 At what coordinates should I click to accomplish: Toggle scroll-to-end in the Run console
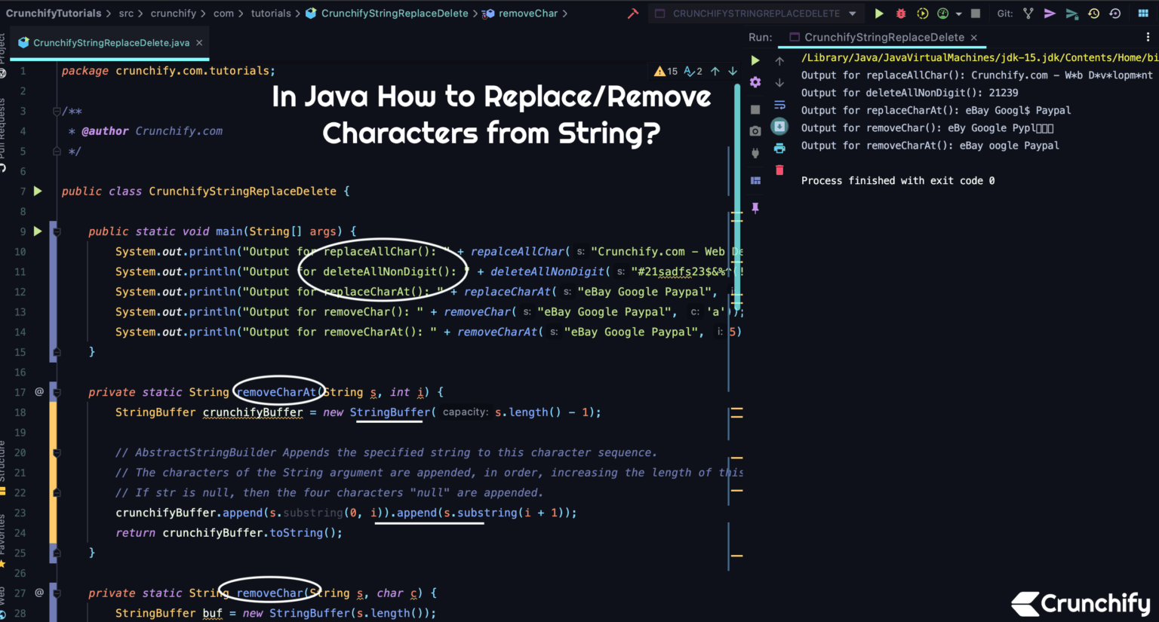(779, 127)
